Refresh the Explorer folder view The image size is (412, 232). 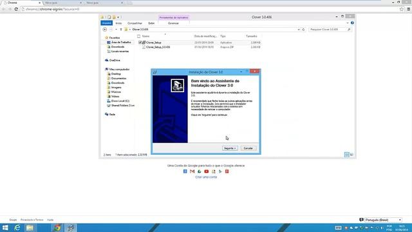click(303, 30)
